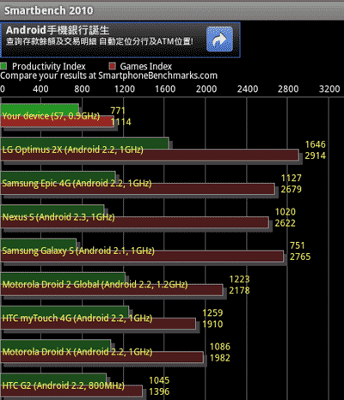Select the Motorola Droid X label
This screenshot has width=344, height=400.
[x=77, y=352]
